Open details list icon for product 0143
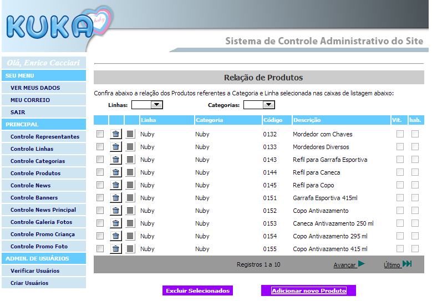 (130, 160)
